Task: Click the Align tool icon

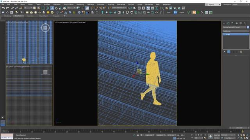Action: coord(134,8)
